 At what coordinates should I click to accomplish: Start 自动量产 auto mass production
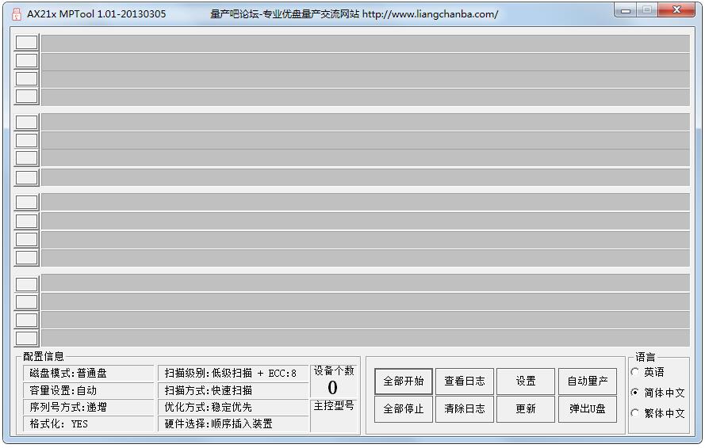587,382
